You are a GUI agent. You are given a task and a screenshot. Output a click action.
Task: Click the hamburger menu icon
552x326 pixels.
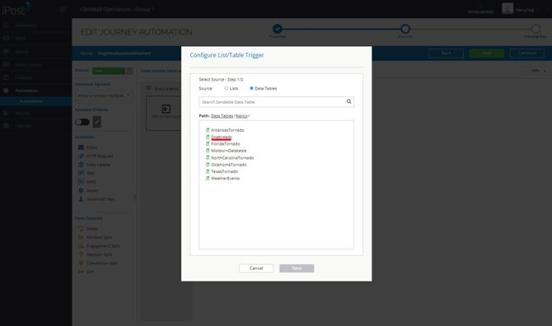tap(63, 10)
